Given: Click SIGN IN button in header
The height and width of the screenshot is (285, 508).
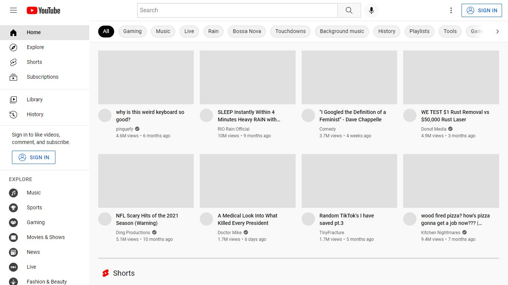Looking at the screenshot, I should [482, 10].
